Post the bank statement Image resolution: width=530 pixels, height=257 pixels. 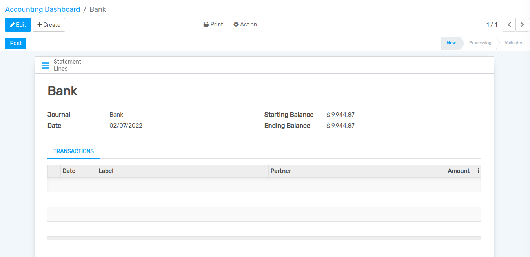pyautogui.click(x=16, y=43)
